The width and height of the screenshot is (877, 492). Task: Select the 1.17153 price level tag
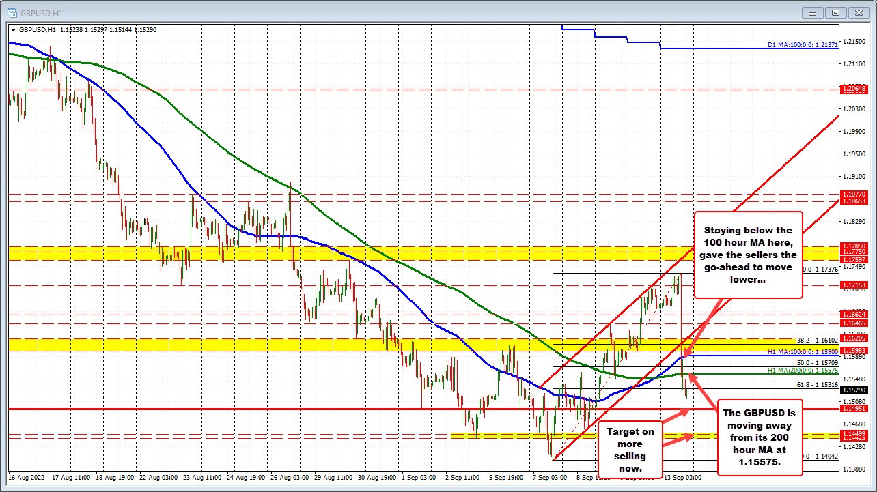point(854,285)
